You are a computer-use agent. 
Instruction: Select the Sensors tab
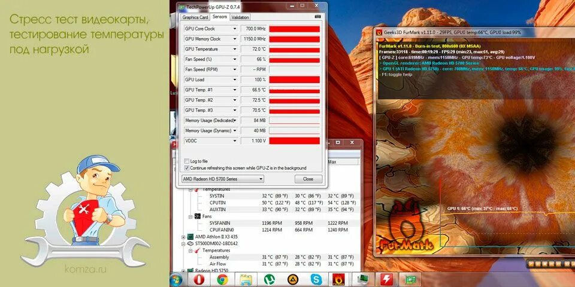click(220, 17)
